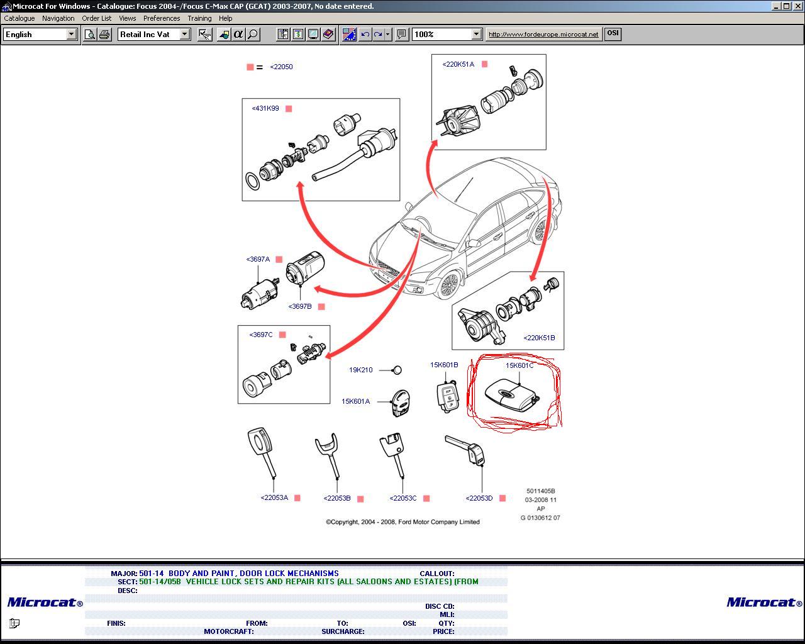Select part label 15K601C in diagram
Viewport: 805px width, 644px height.
click(x=519, y=365)
